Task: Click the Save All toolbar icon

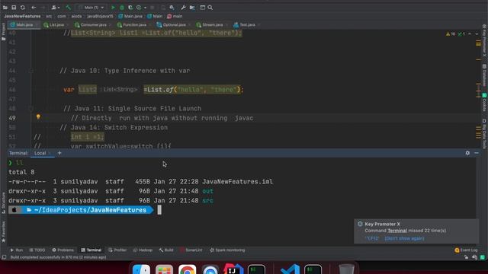Action: point(14,8)
